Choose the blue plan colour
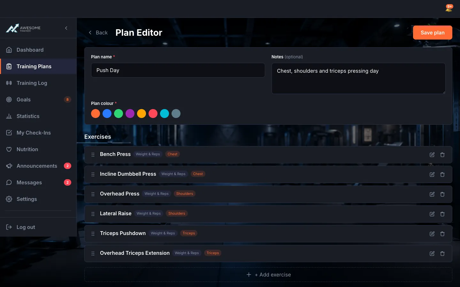Viewport: 460px width, 287px height. click(107, 114)
